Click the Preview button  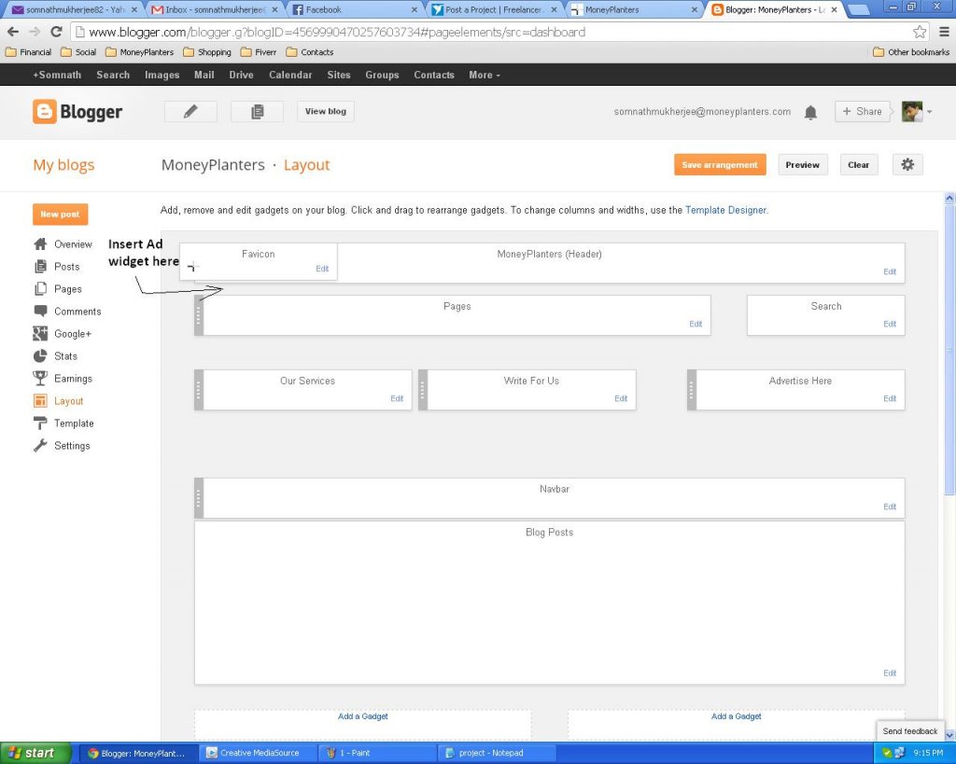[x=802, y=164]
